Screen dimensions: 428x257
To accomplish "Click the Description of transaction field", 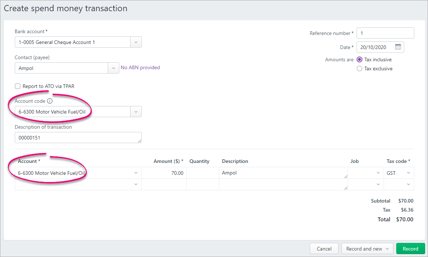I will 78,137.
